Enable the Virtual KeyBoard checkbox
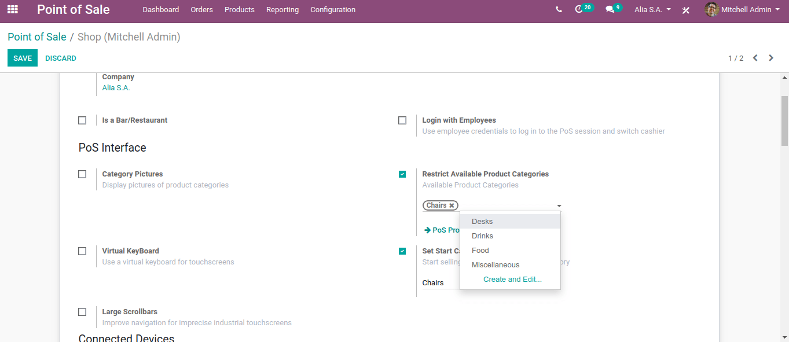The width and height of the screenshot is (789, 342). tap(82, 251)
